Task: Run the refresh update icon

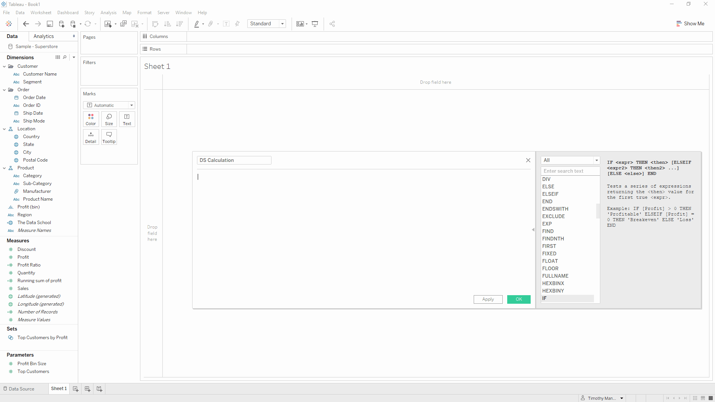Action: coord(88,24)
